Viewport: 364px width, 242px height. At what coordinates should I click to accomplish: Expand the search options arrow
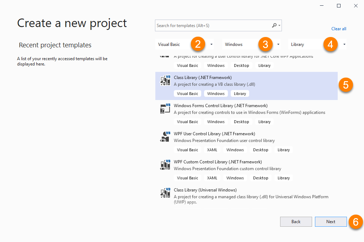pyautogui.click(x=280, y=26)
